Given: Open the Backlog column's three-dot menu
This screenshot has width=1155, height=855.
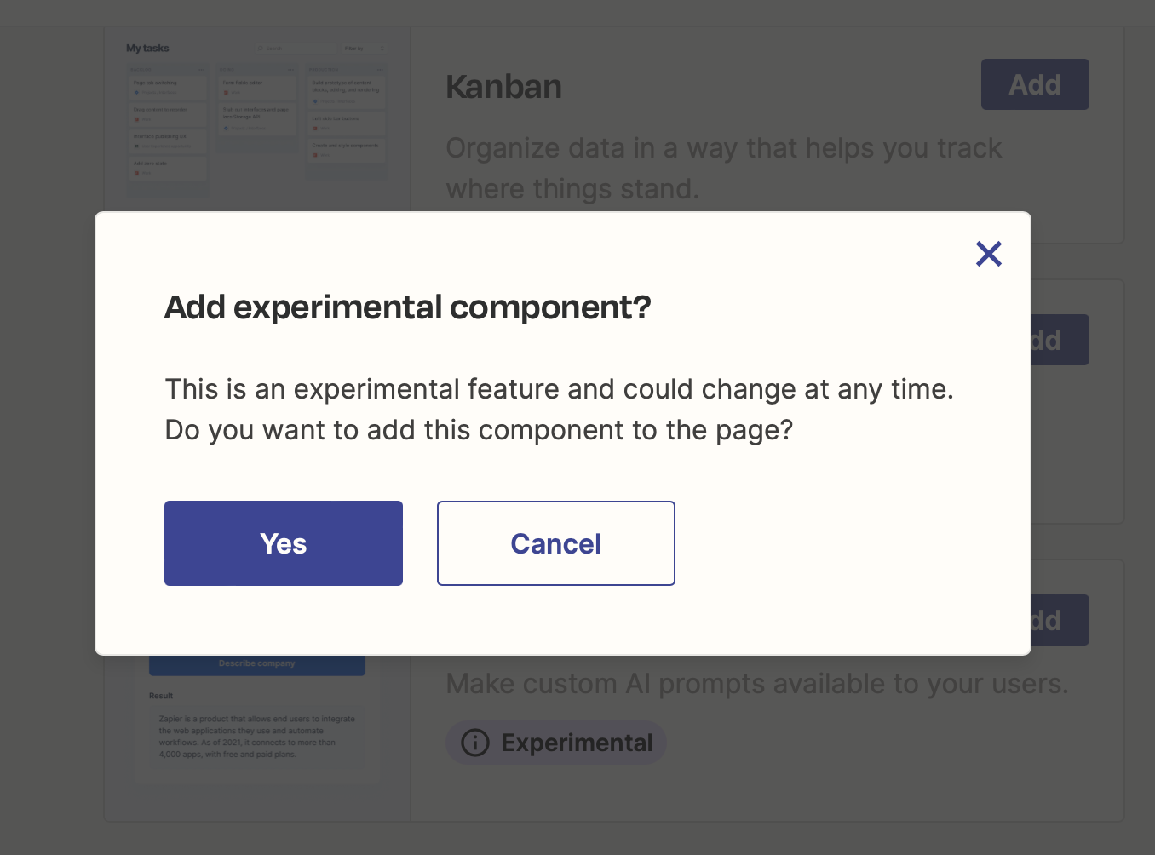Looking at the screenshot, I should [201, 70].
